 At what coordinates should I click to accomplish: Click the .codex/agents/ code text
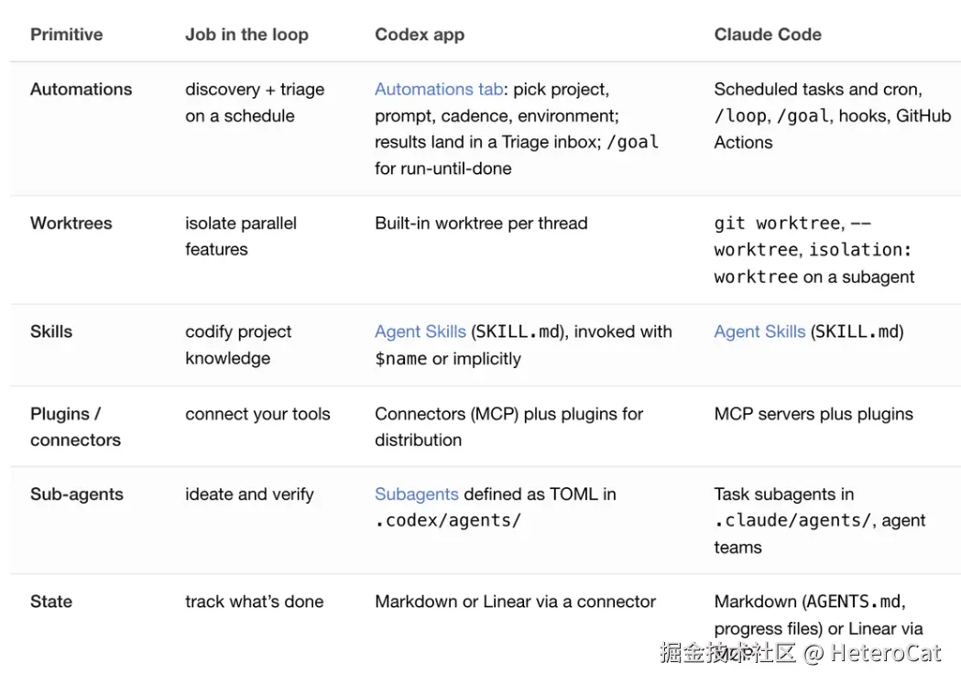(448, 521)
